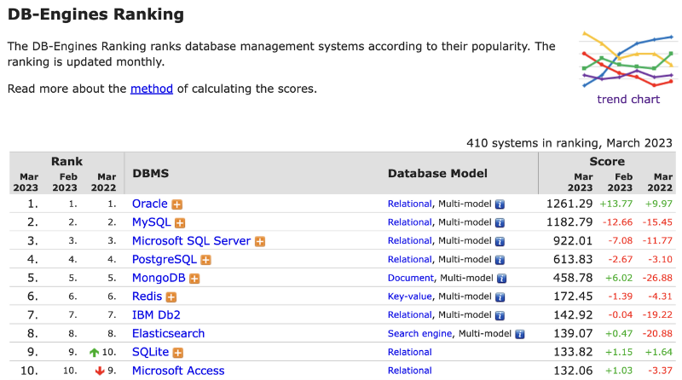Click the Document model link for MongoDB

[x=411, y=278]
